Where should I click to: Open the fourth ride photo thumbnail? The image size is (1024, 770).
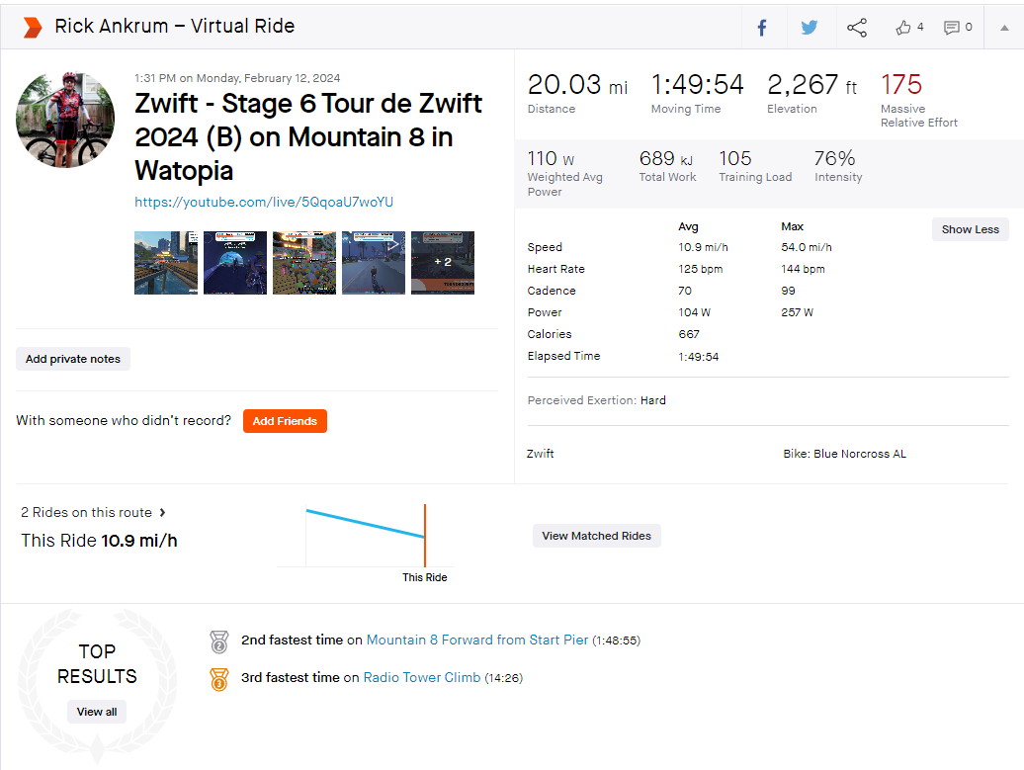[374, 263]
